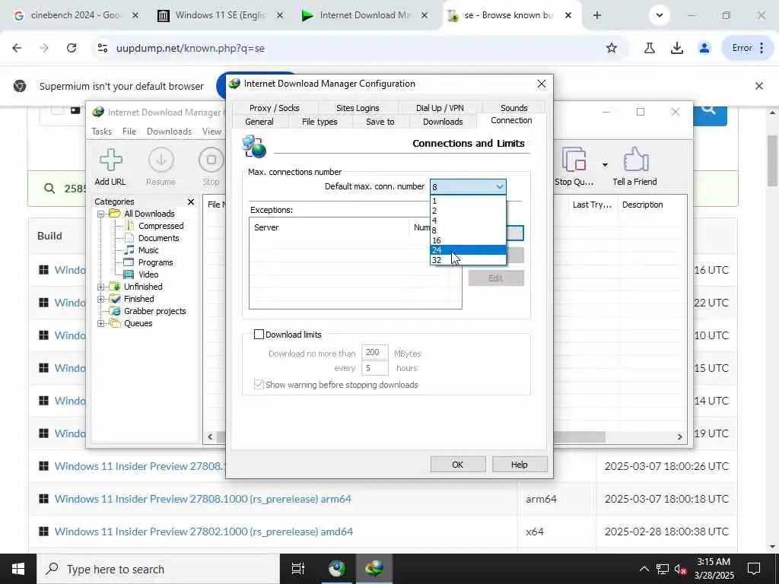Select All Downloads category folder

(x=149, y=214)
